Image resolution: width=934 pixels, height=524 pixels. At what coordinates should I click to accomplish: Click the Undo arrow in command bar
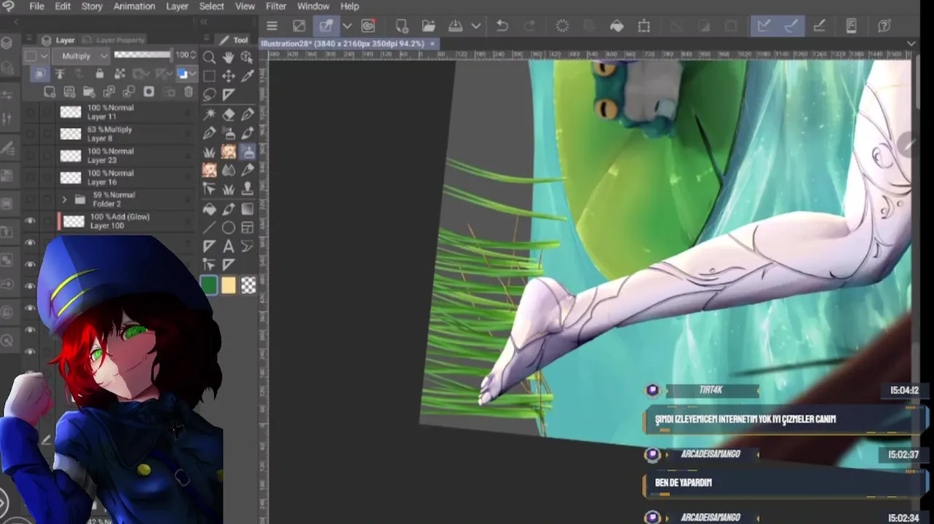point(502,26)
